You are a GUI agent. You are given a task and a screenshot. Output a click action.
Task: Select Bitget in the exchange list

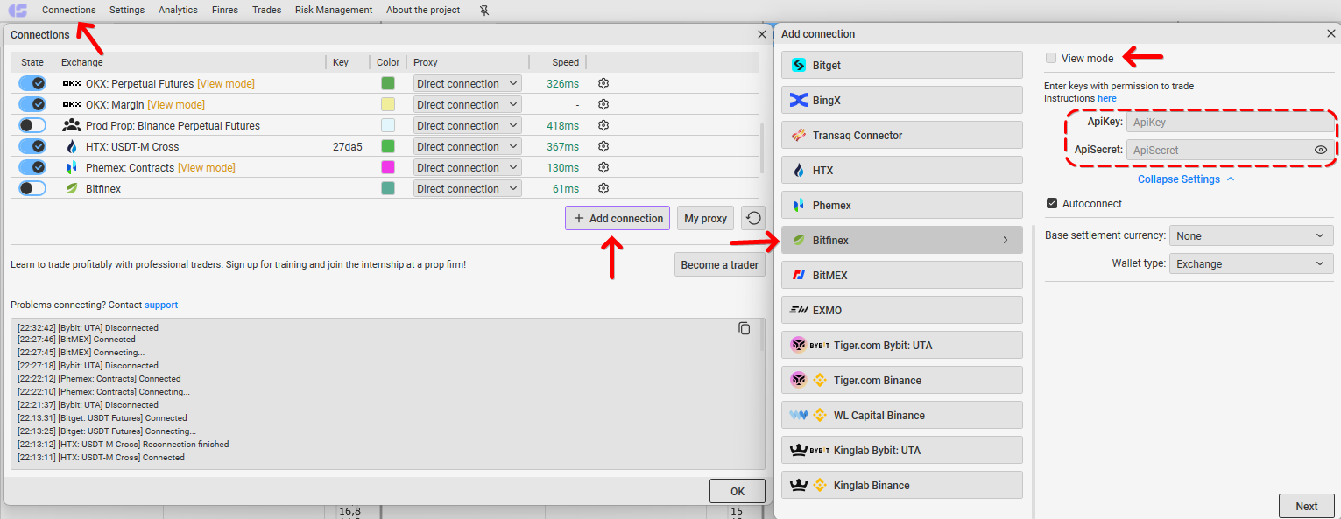click(x=902, y=65)
